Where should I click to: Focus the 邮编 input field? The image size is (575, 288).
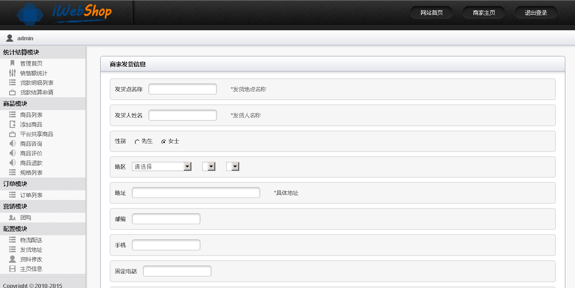coord(166,219)
